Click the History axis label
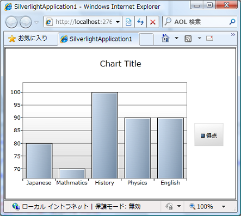This screenshot has height=216, width=241. 104,183
